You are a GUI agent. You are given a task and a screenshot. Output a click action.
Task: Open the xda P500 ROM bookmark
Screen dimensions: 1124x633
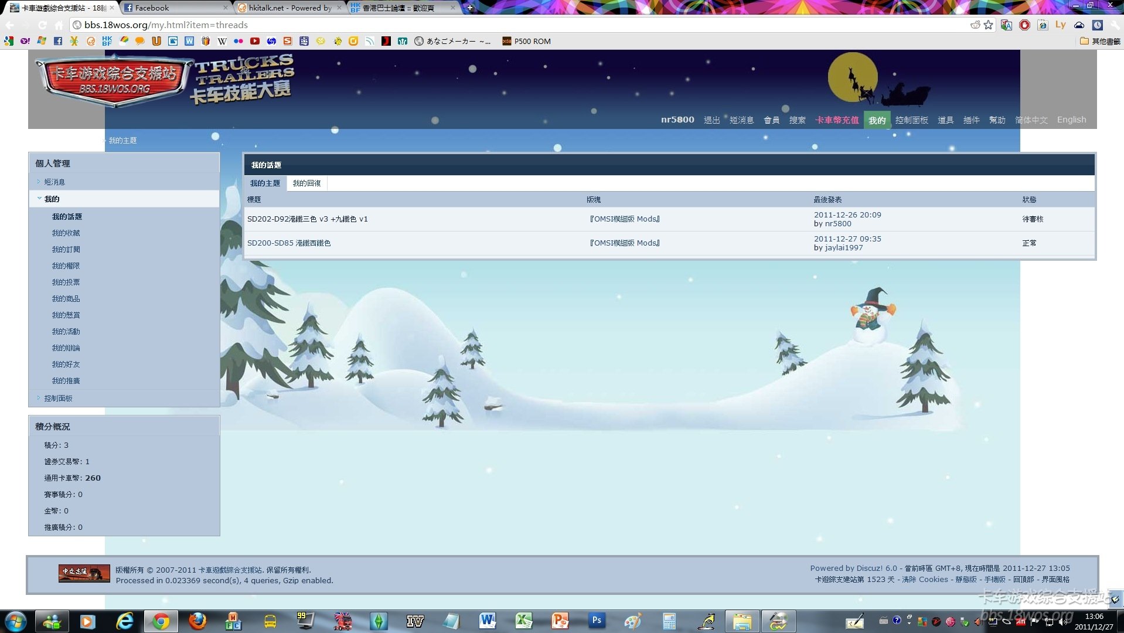click(x=526, y=41)
